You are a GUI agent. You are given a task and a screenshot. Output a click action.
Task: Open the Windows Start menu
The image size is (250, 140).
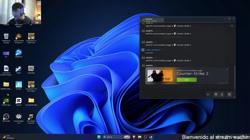click(99, 137)
